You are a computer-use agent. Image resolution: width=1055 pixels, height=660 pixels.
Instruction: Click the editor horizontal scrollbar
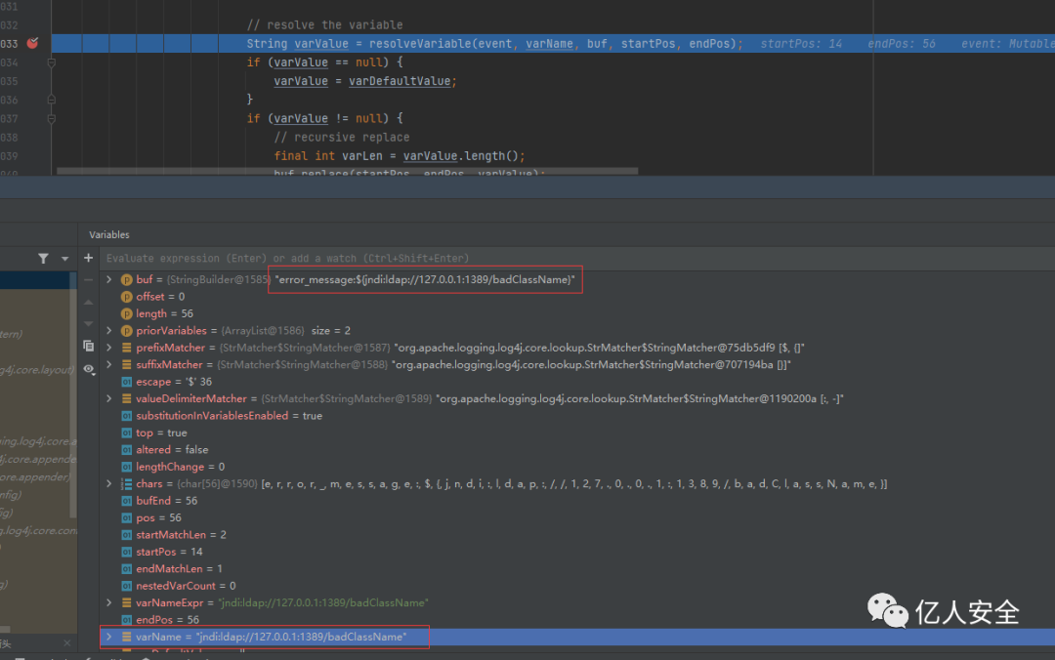347,171
